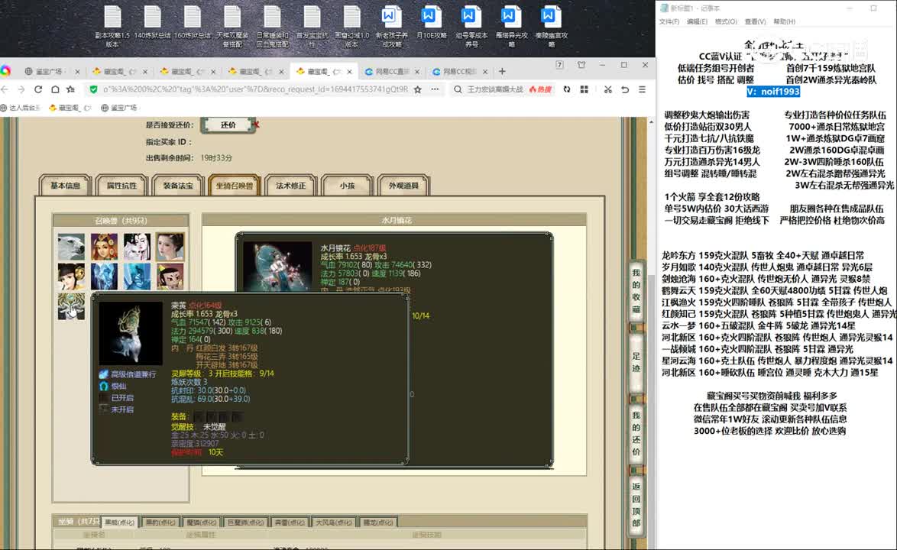Select the blue ice giant summon thumbnail
897x550 pixels.
tap(138, 276)
